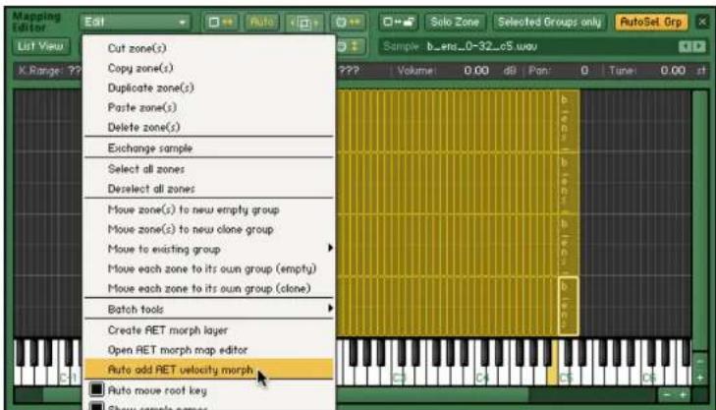The height and width of the screenshot is (410, 716).
Task: Select previous sample arrow
Action: coord(686,46)
